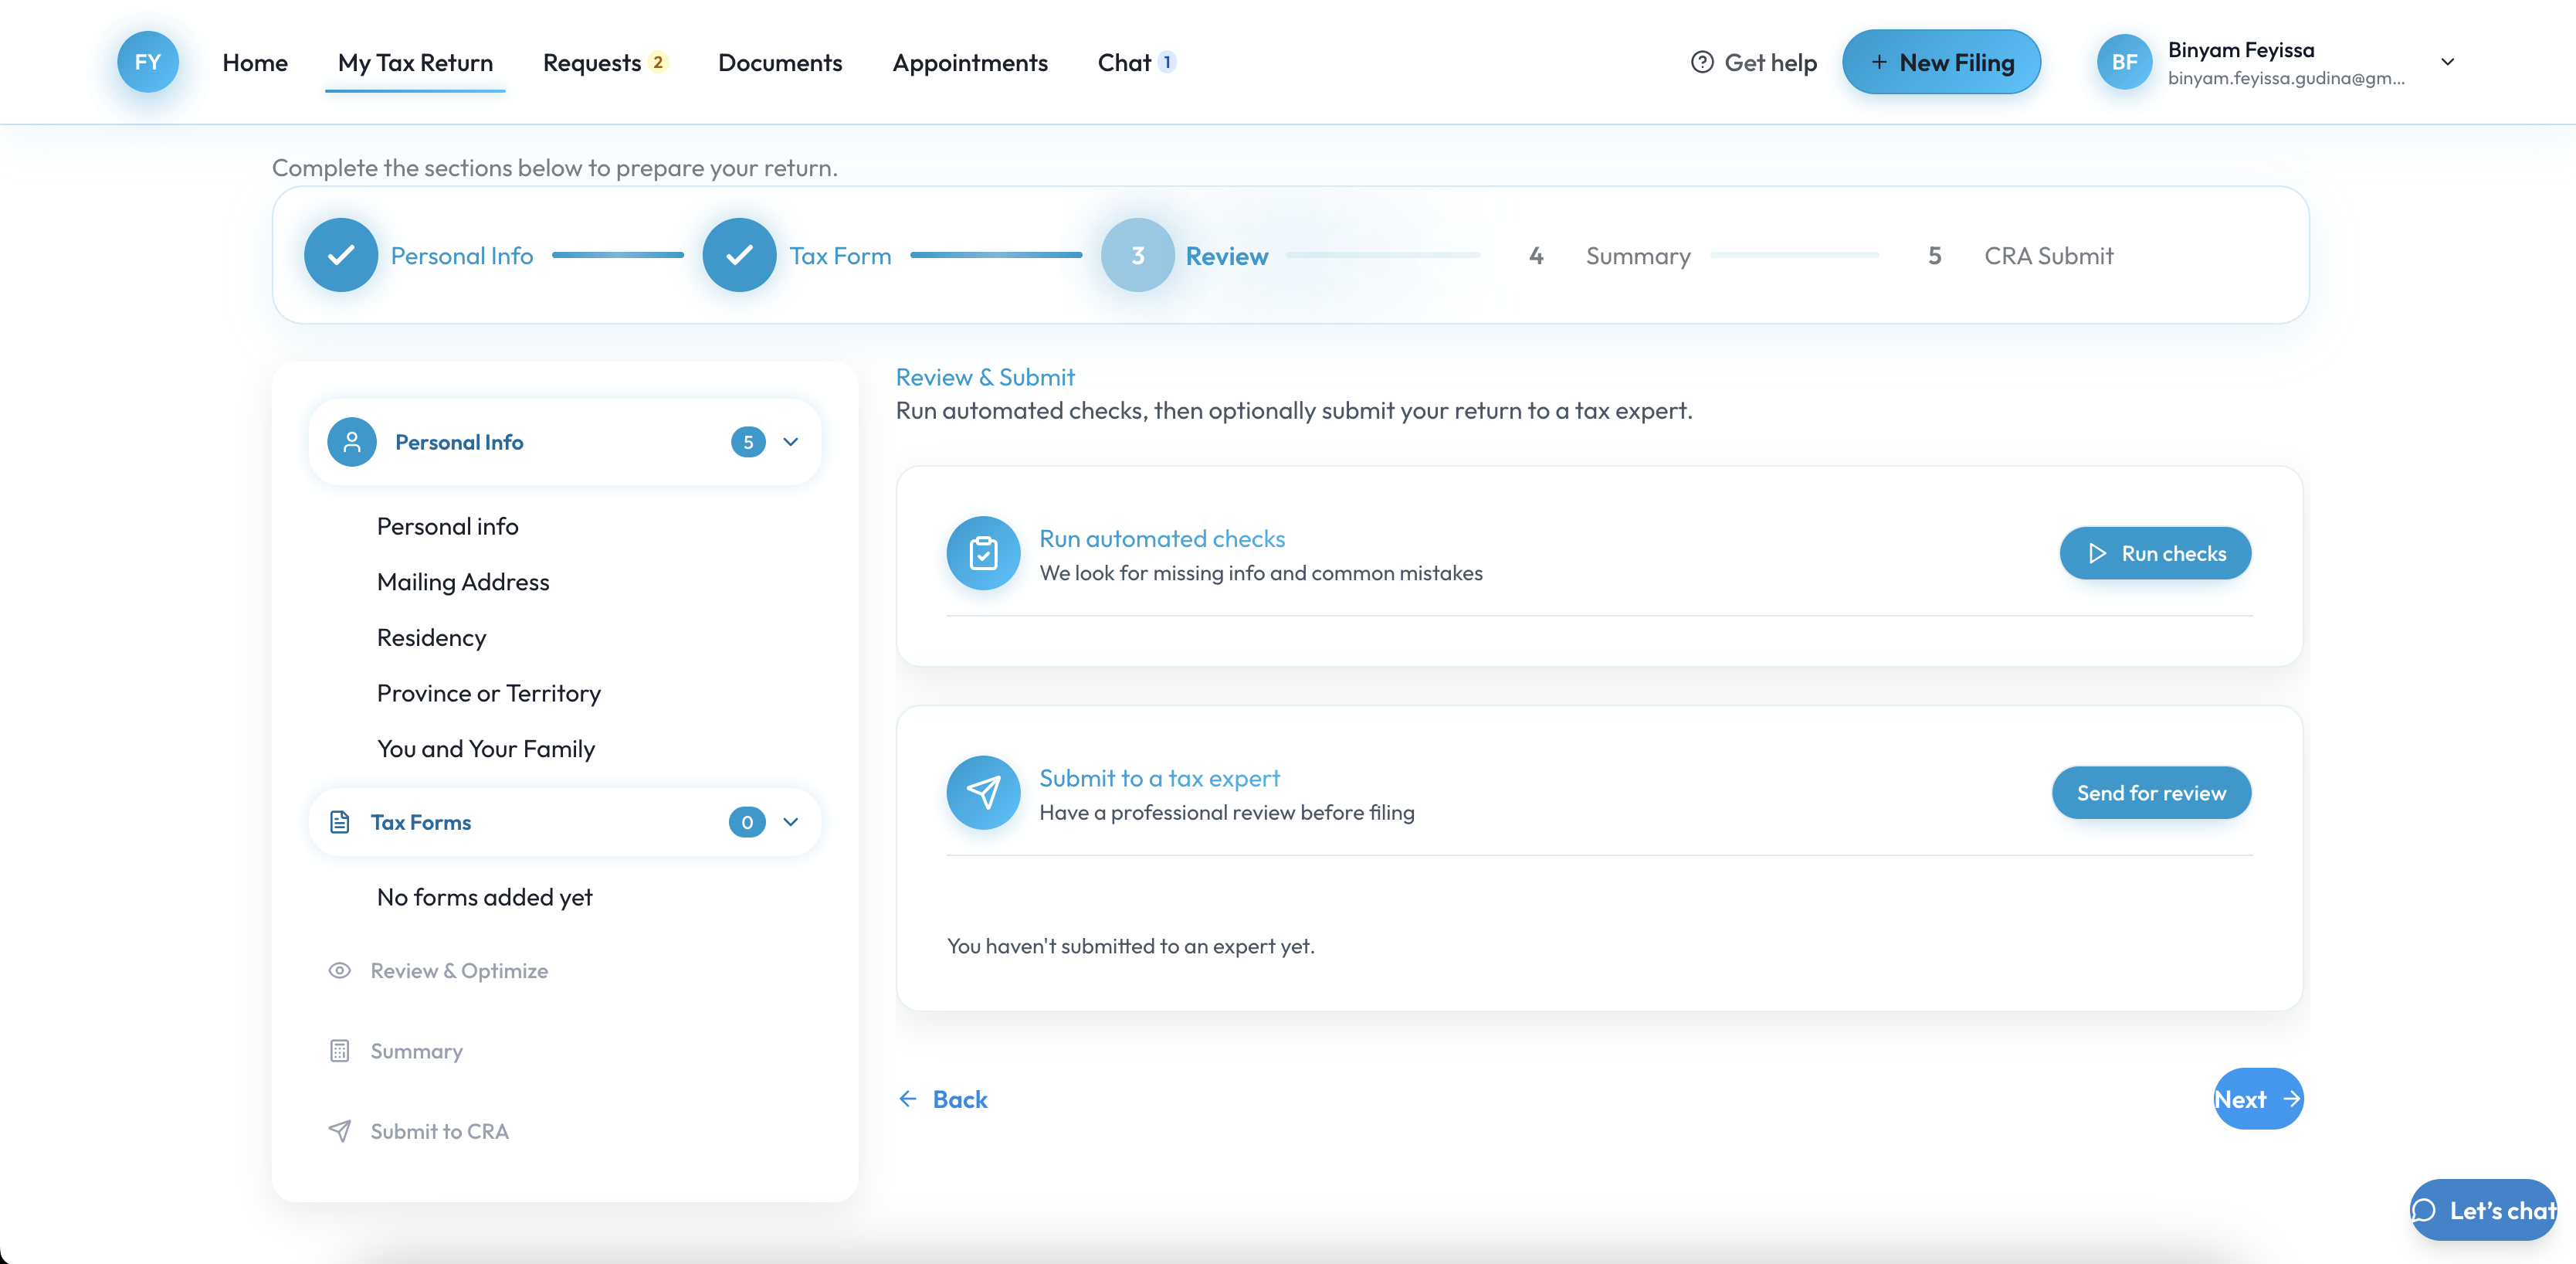Click the FY logo icon
This screenshot has height=1264, width=2576.
(148, 62)
